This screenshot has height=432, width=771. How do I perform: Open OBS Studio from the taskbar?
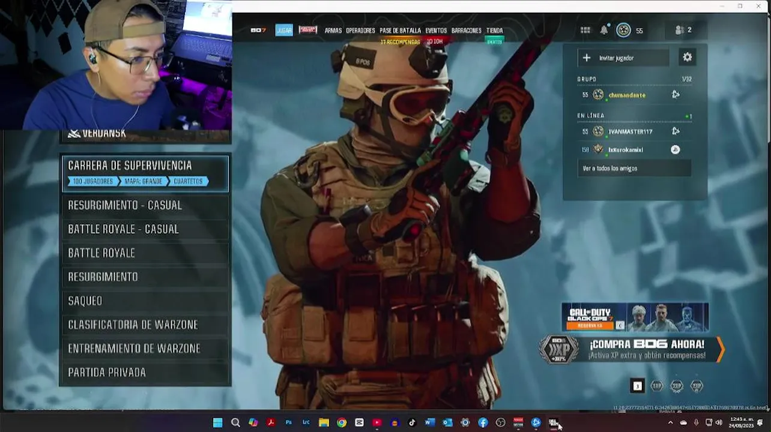click(500, 422)
